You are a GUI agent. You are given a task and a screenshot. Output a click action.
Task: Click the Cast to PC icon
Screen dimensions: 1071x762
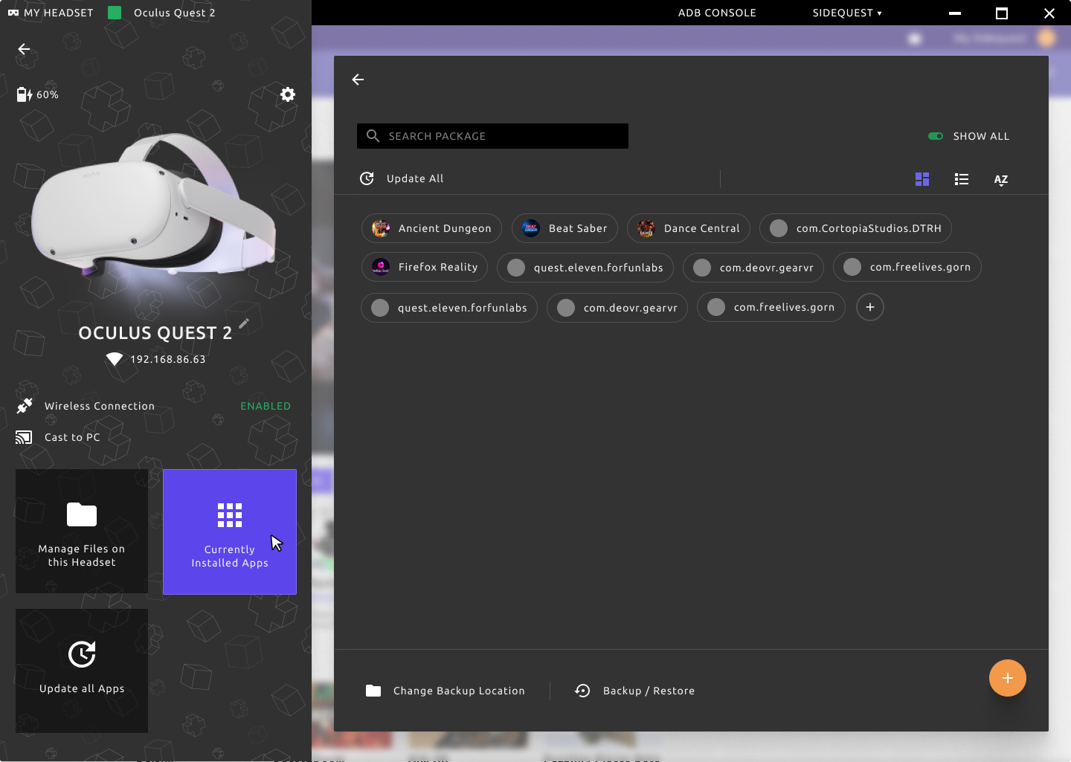[x=24, y=437]
